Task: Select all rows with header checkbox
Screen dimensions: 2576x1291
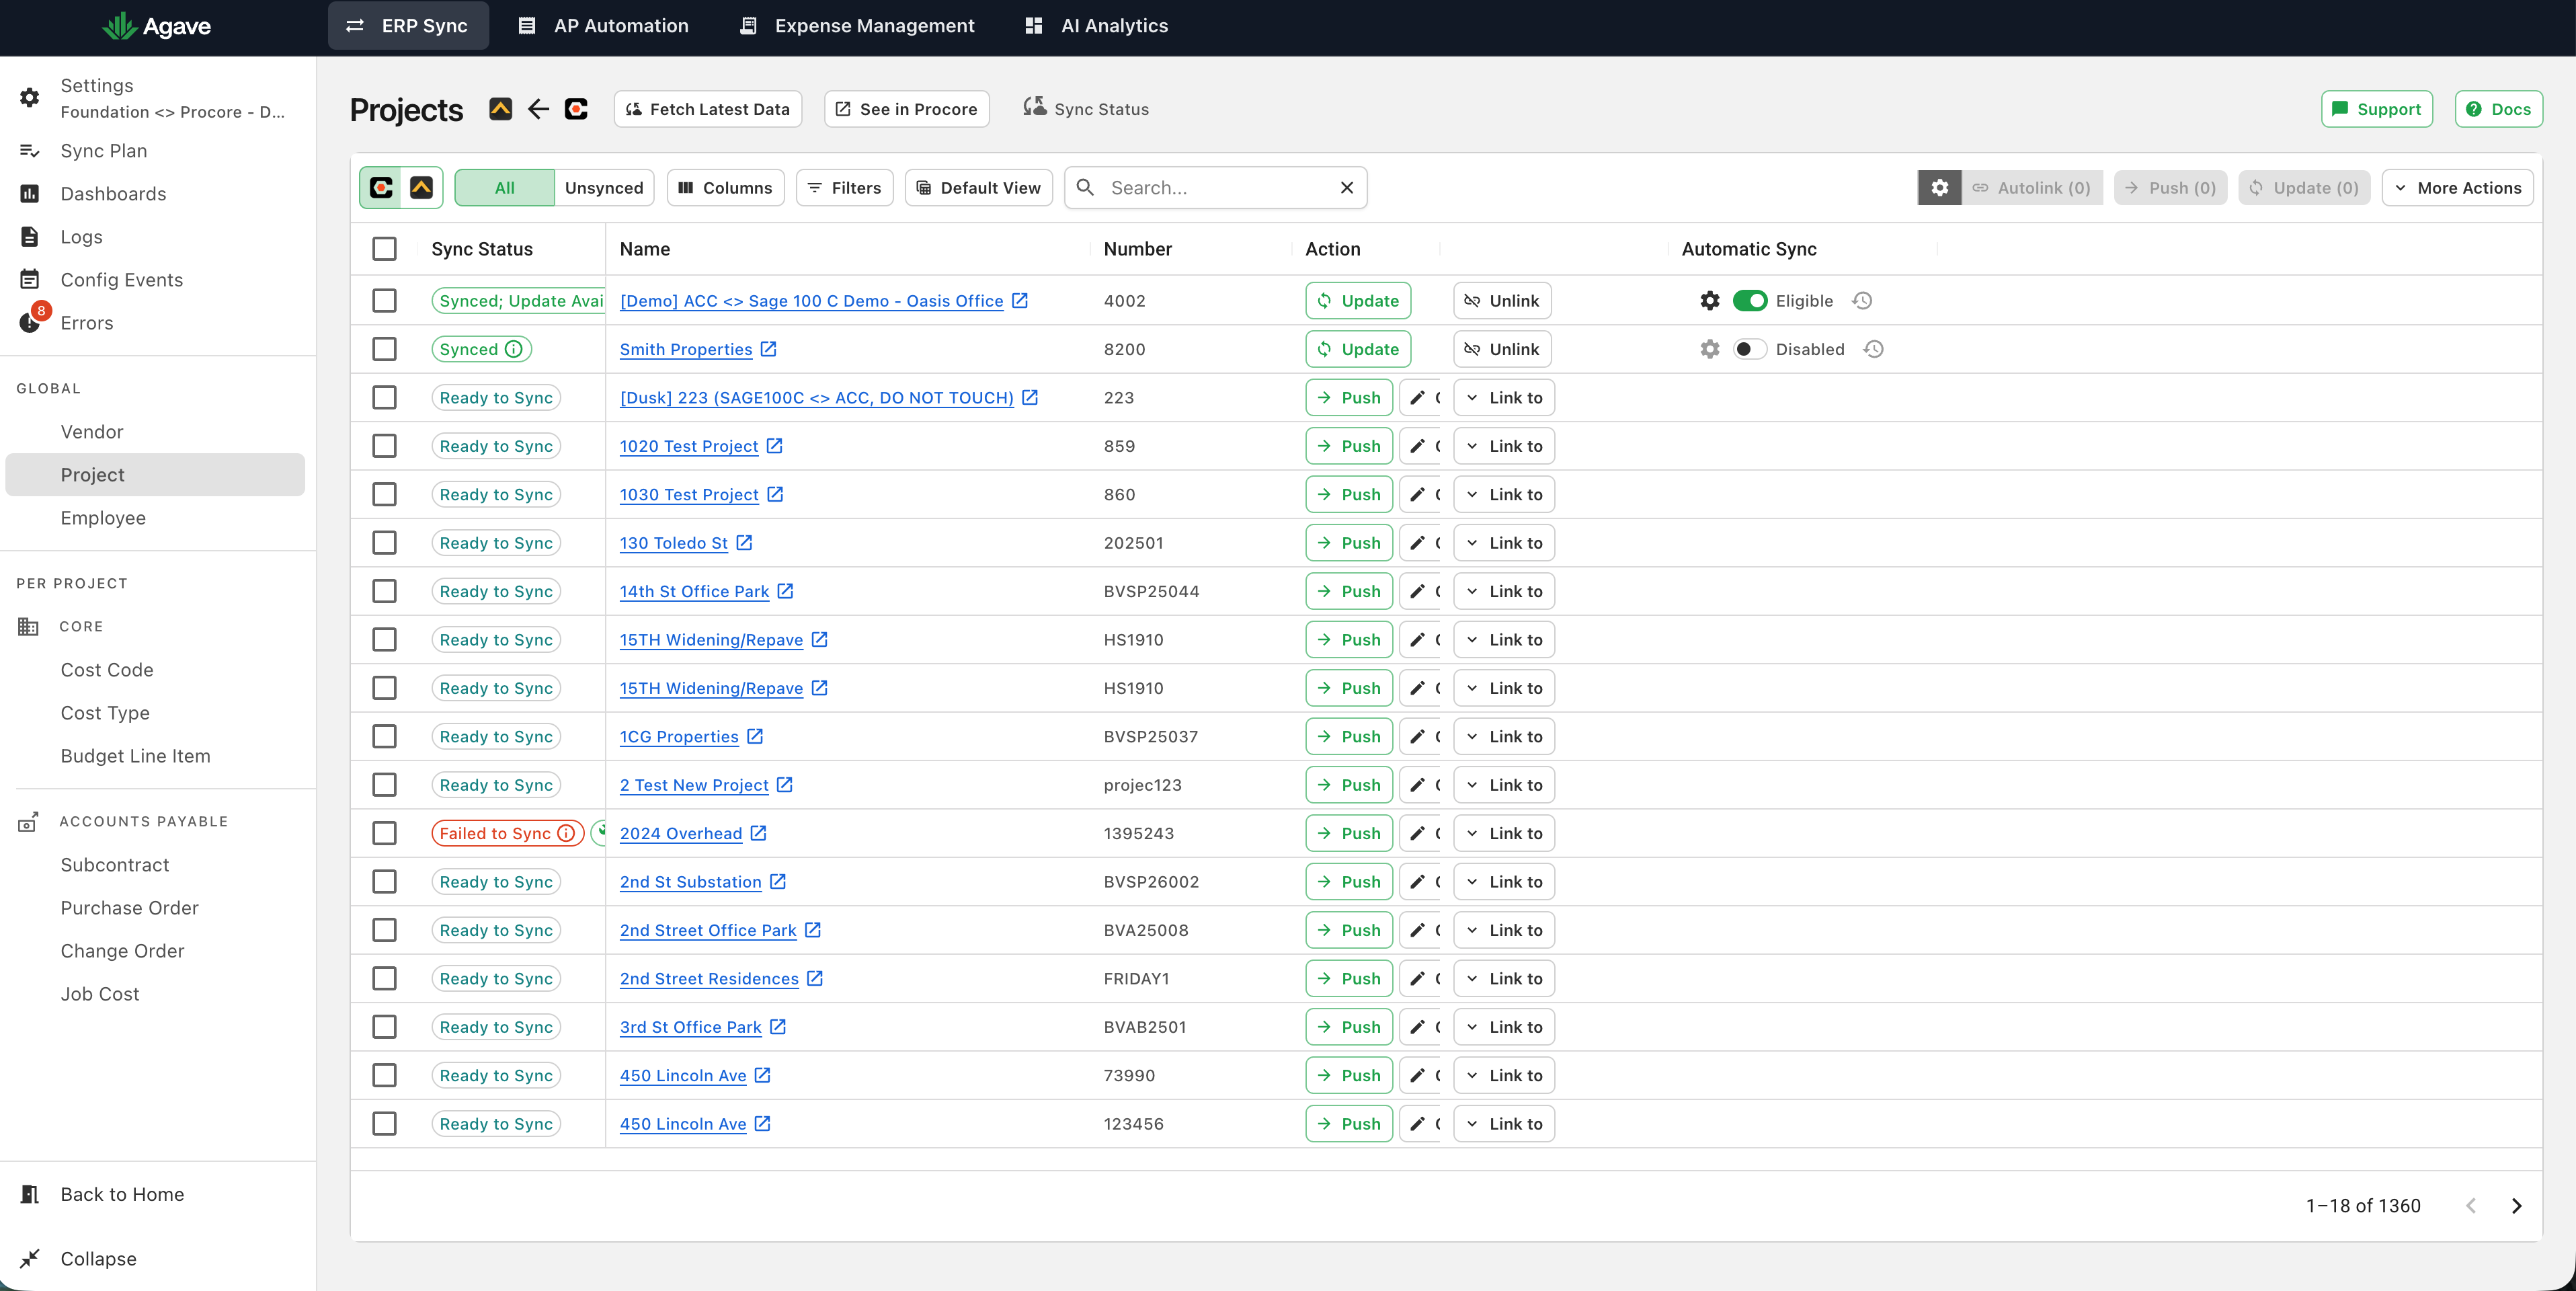Action: [x=384, y=249]
